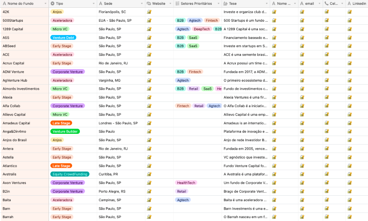Viewport: 368px width, 221px height.
Task: Click the email lock icon in the A55 row
Action: [x=302, y=37]
